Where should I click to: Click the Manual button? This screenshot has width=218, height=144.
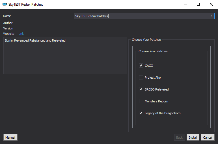click(x=10, y=137)
